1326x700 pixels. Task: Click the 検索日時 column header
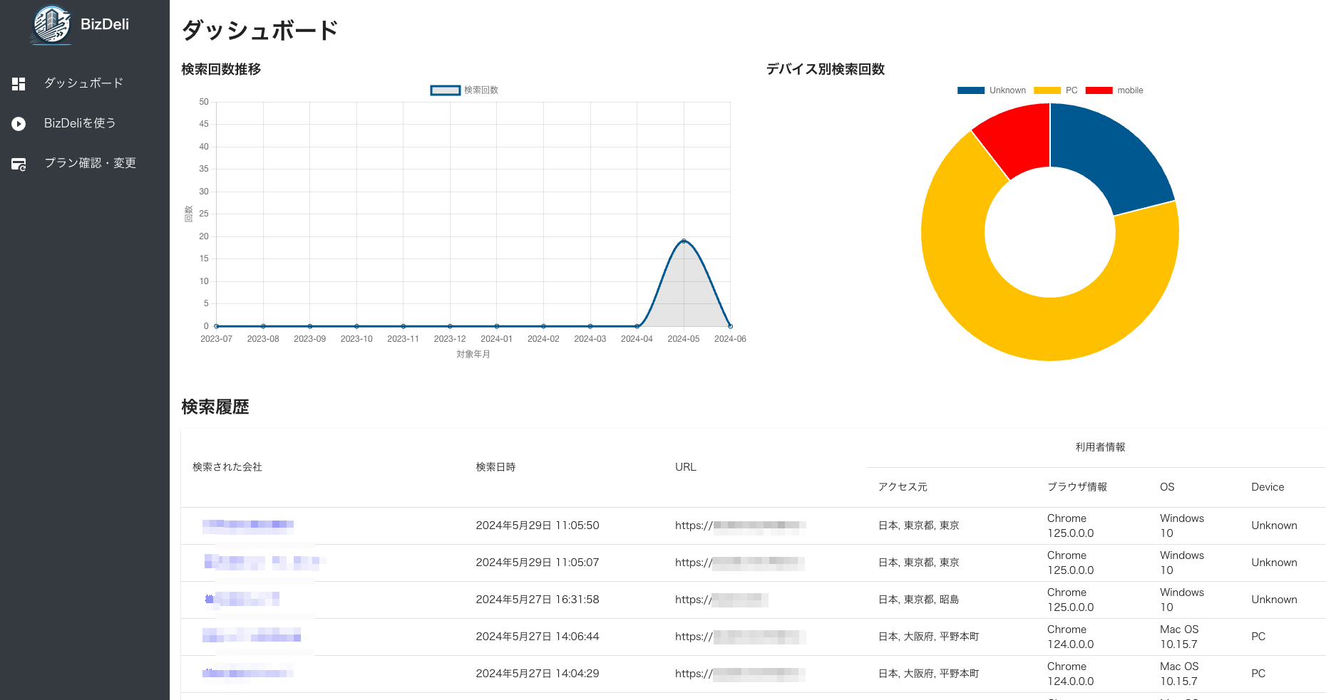click(495, 467)
